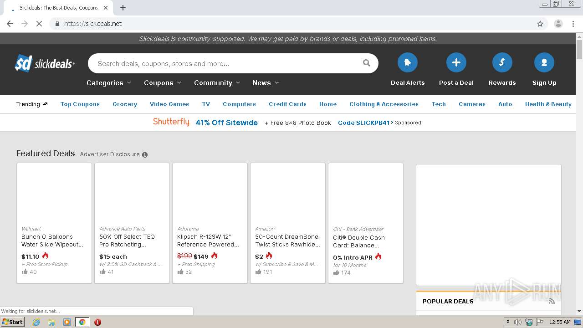Go back in browser history
Viewport: 583px width, 328px height.
tap(10, 24)
